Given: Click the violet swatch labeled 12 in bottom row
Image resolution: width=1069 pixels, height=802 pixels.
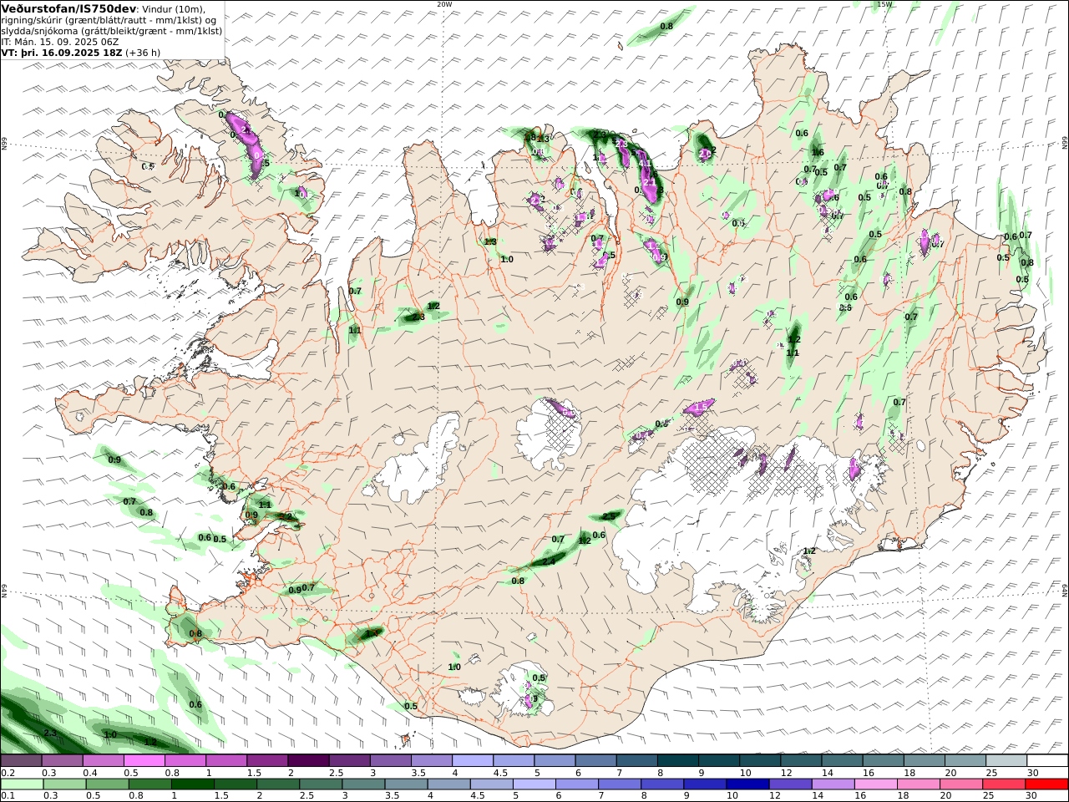Looking at the screenshot, I should pos(790,784).
